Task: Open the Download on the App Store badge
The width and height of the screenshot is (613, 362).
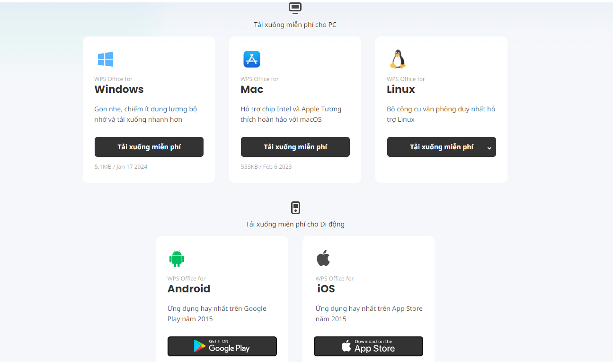Action: 368,346
